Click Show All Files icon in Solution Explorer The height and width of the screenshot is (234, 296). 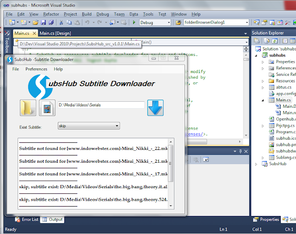coord(267,41)
